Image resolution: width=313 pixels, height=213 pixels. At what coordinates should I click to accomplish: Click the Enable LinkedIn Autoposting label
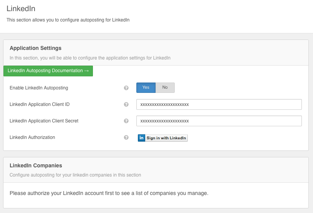tap(39, 88)
